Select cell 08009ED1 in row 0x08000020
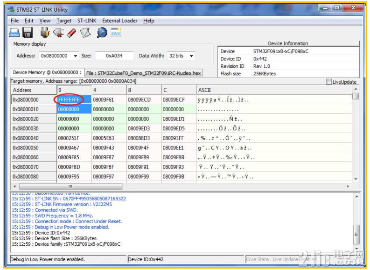Image resolution: width=370 pixels, height=270 pixels. tap(178, 119)
